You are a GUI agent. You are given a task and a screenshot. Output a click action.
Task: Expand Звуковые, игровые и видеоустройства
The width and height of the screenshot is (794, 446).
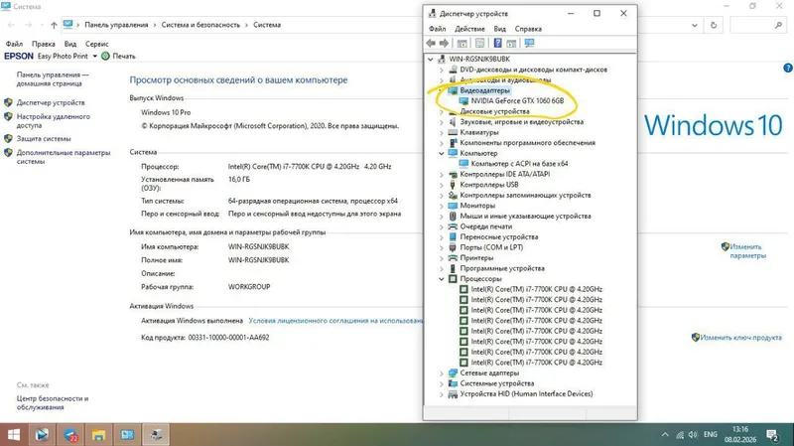coord(442,122)
